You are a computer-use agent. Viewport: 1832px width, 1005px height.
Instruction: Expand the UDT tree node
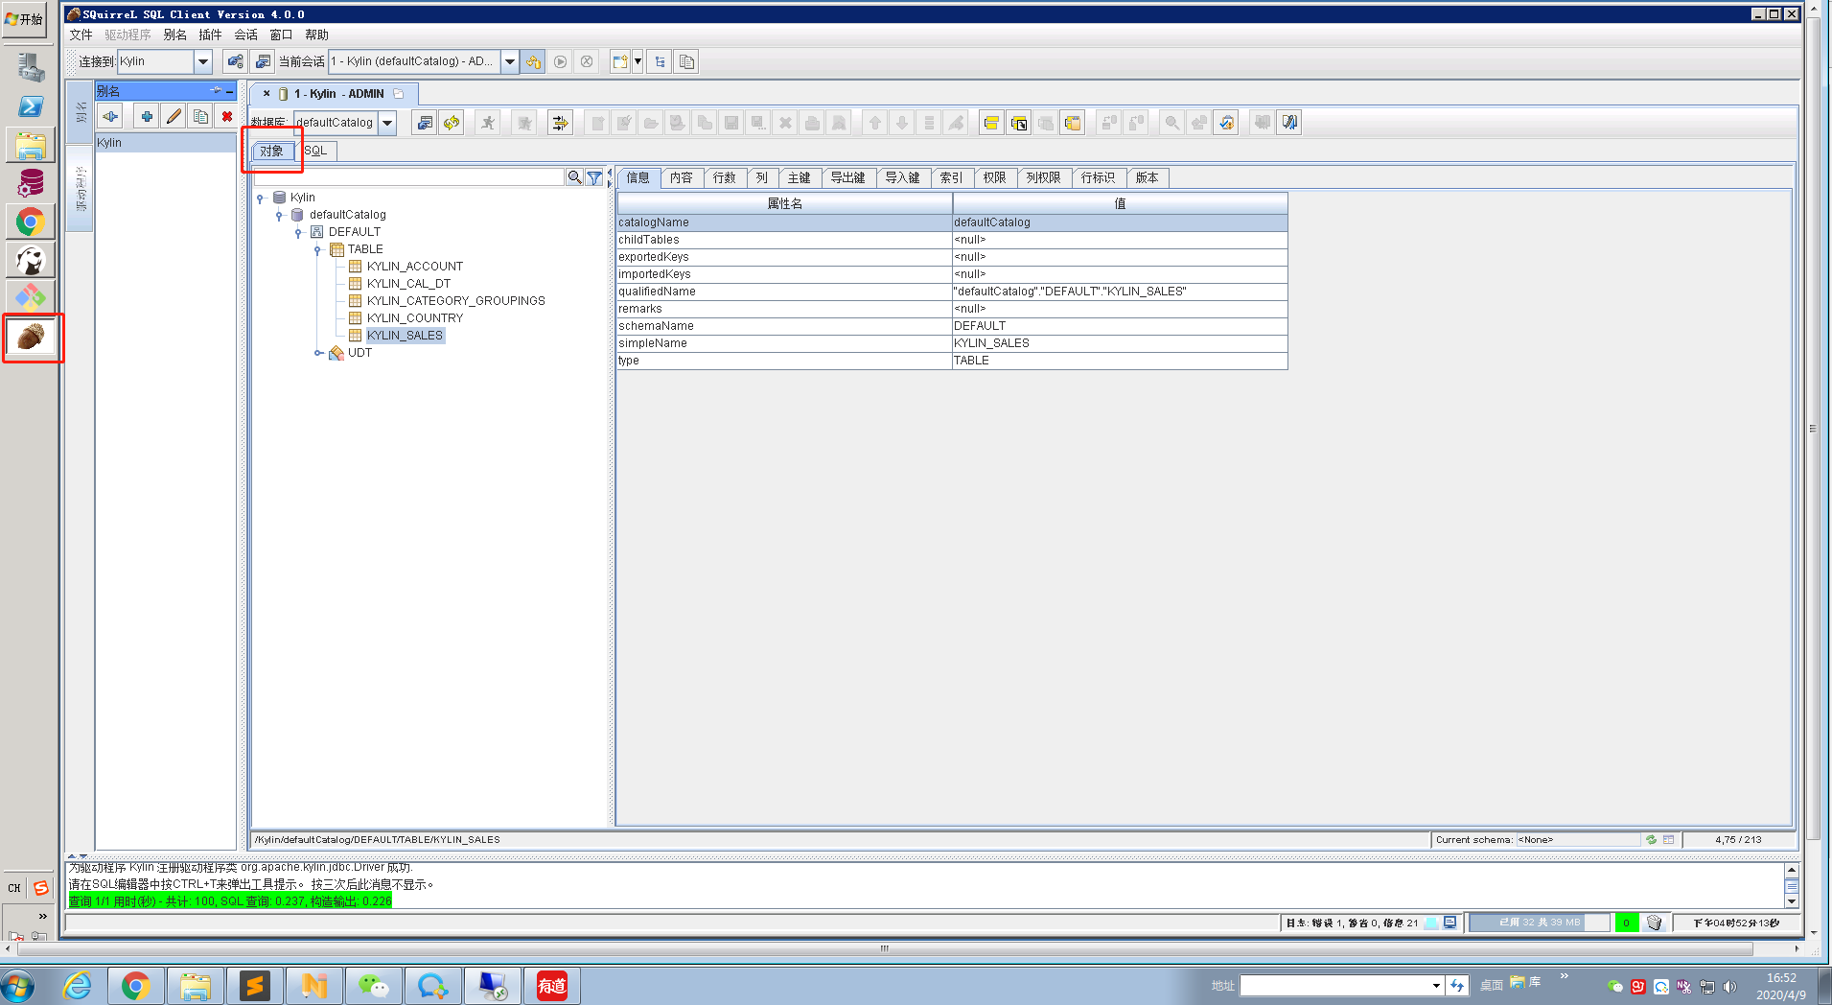coord(318,353)
